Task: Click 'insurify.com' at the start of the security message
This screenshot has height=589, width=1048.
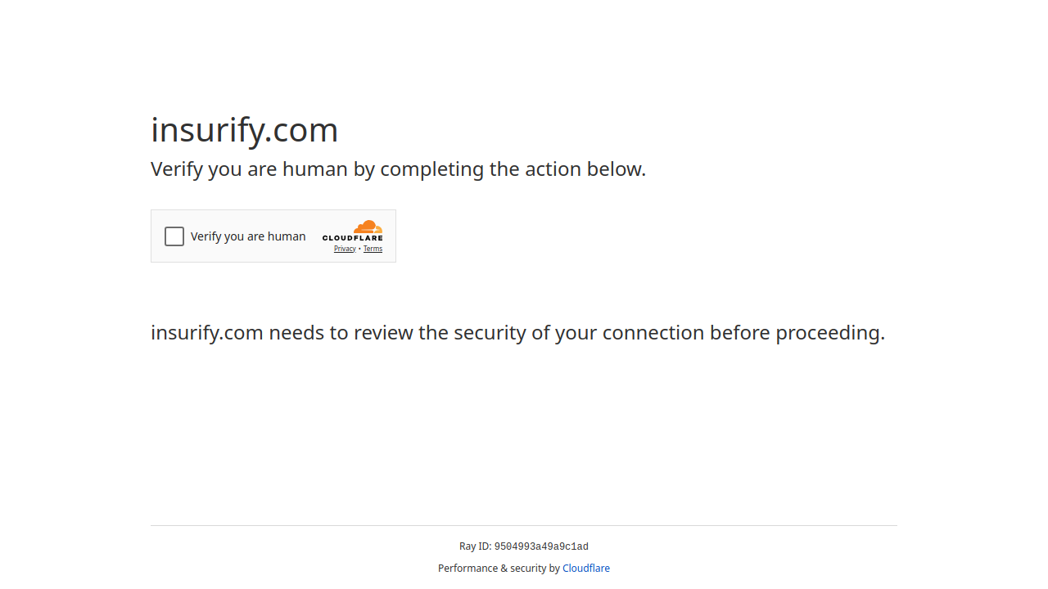Action: point(207,333)
